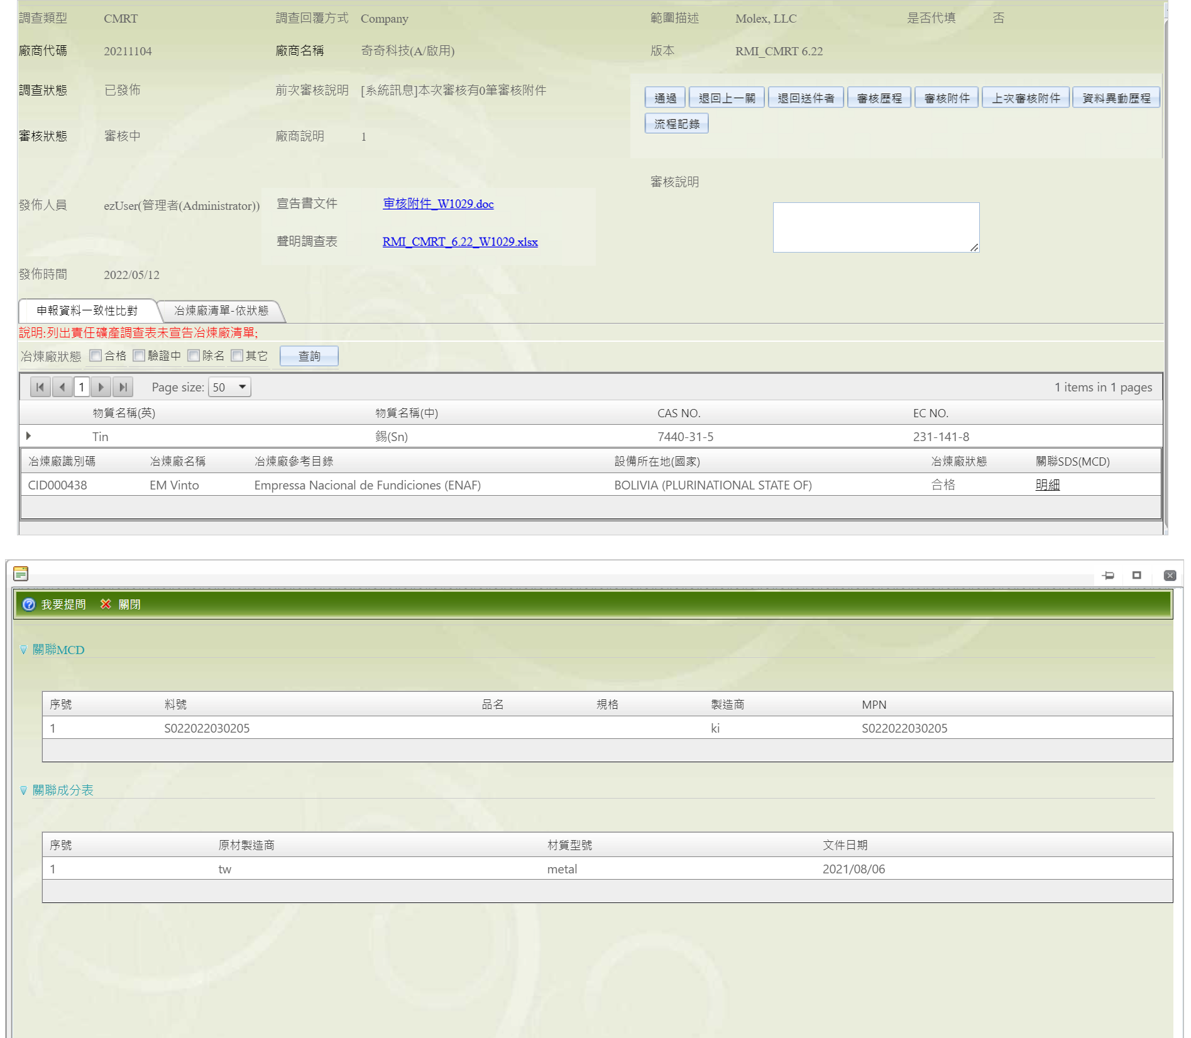Close the lower dialog with the X button
The height and width of the screenshot is (1038, 1191).
1170,576
